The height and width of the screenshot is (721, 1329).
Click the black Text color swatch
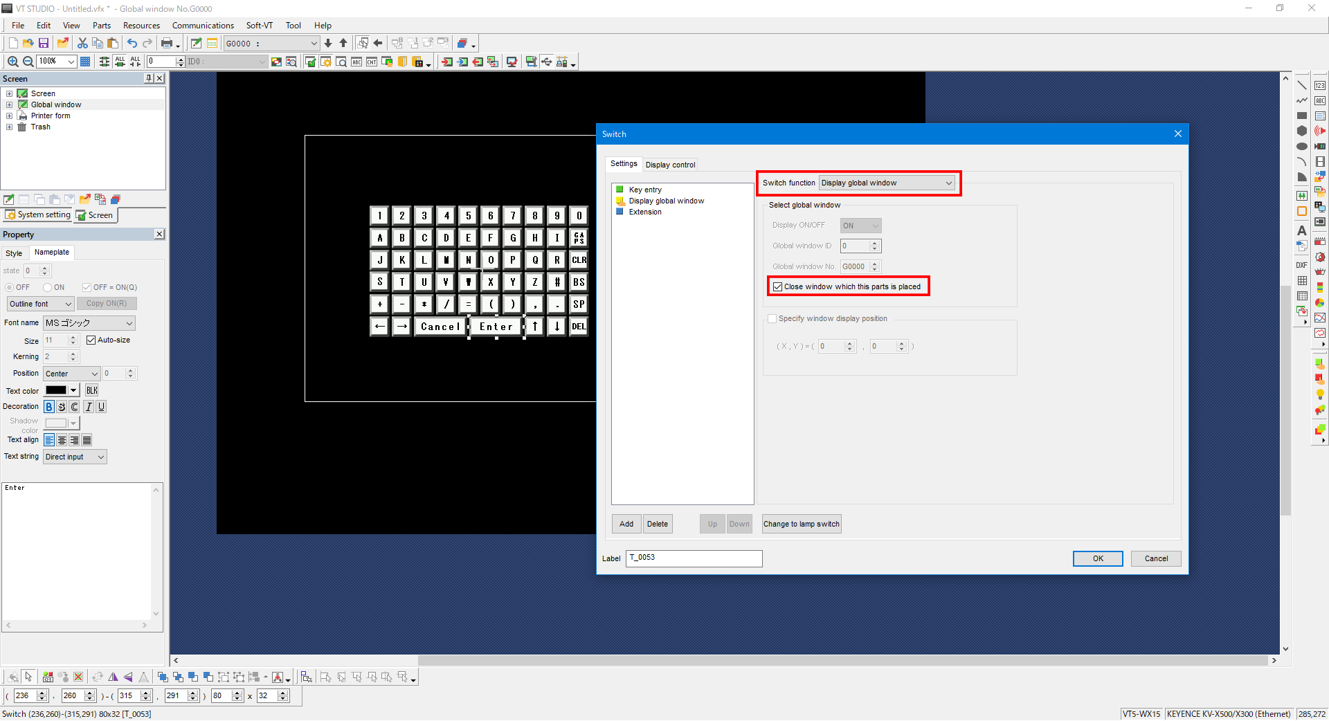[56, 391]
